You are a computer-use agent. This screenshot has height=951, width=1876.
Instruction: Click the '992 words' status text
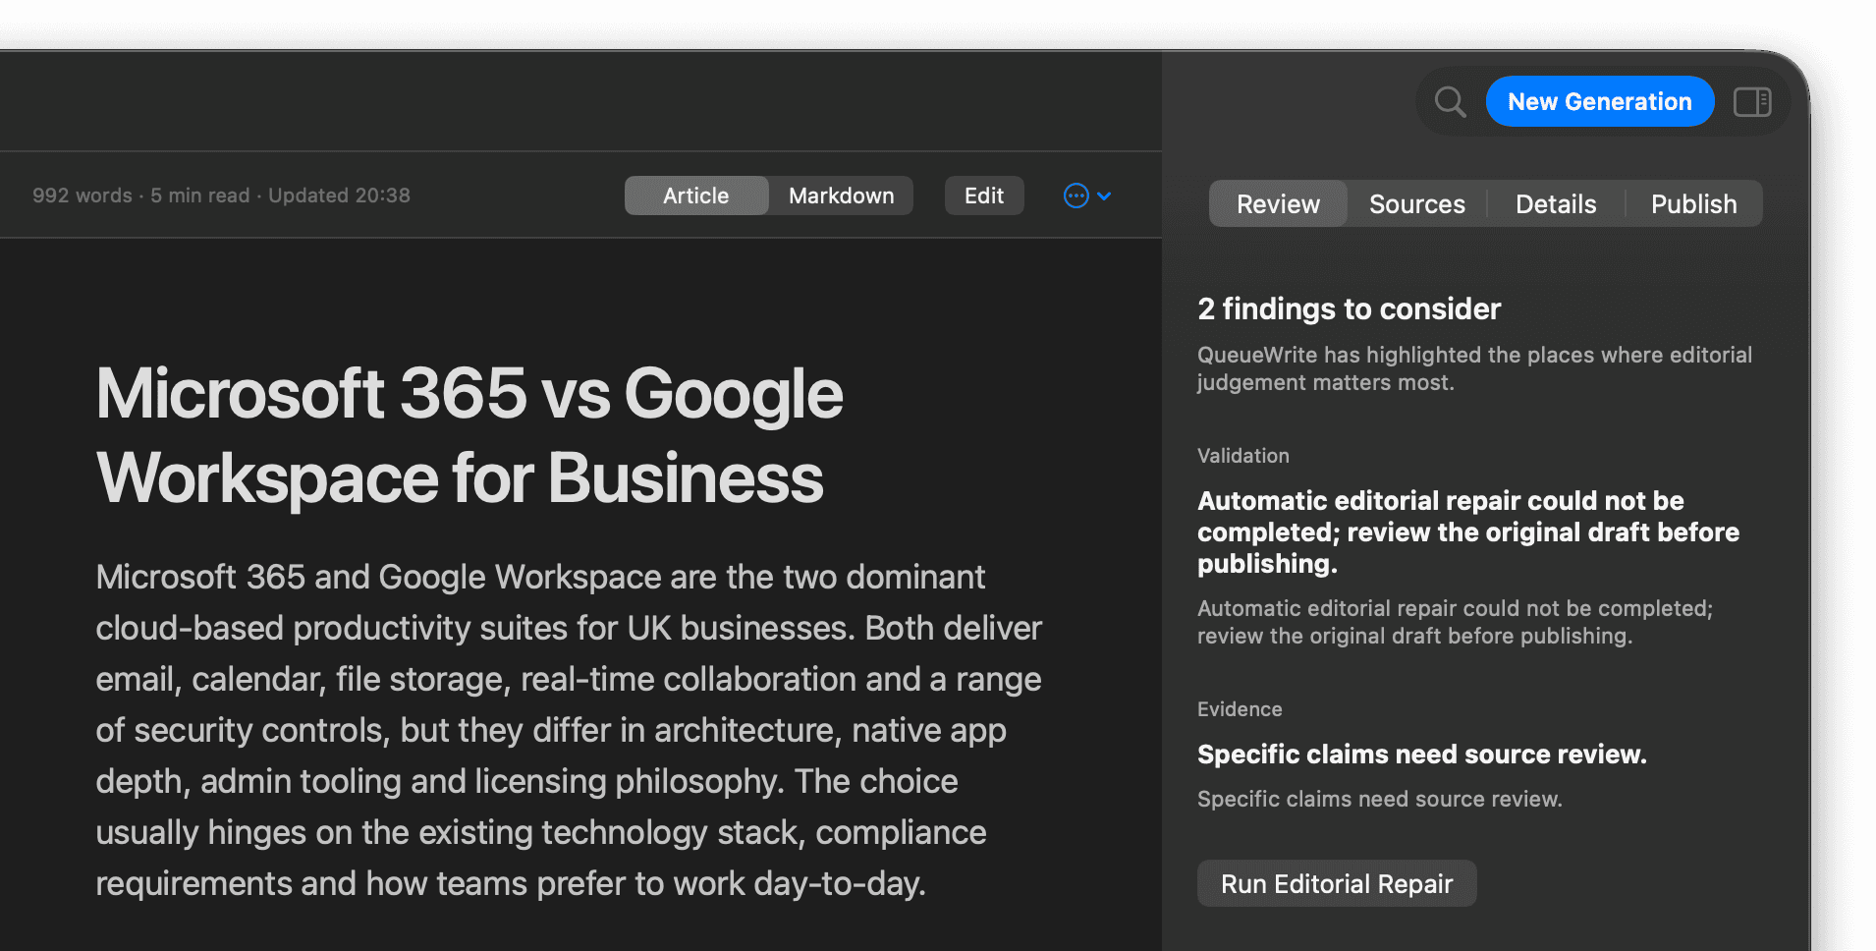83,196
